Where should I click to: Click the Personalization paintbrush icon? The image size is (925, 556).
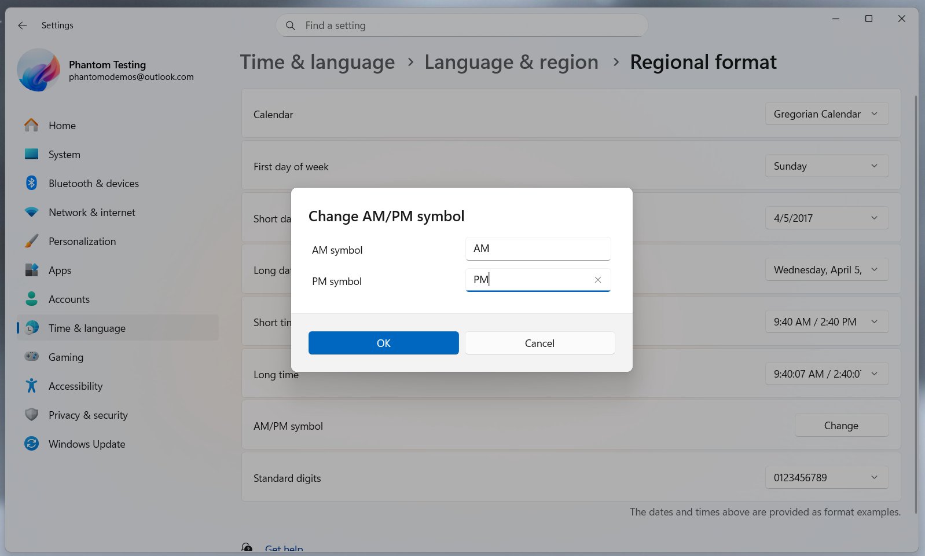(31, 241)
